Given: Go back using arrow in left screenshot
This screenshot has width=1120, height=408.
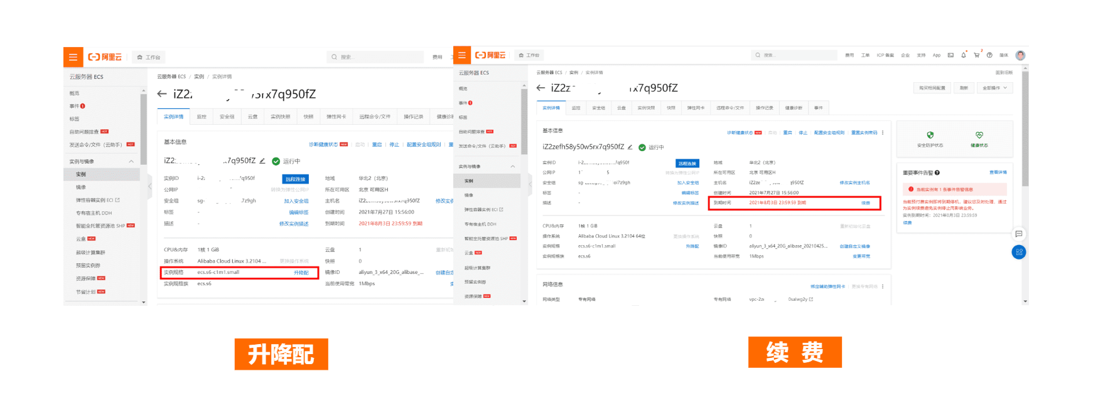Looking at the screenshot, I should 162,94.
